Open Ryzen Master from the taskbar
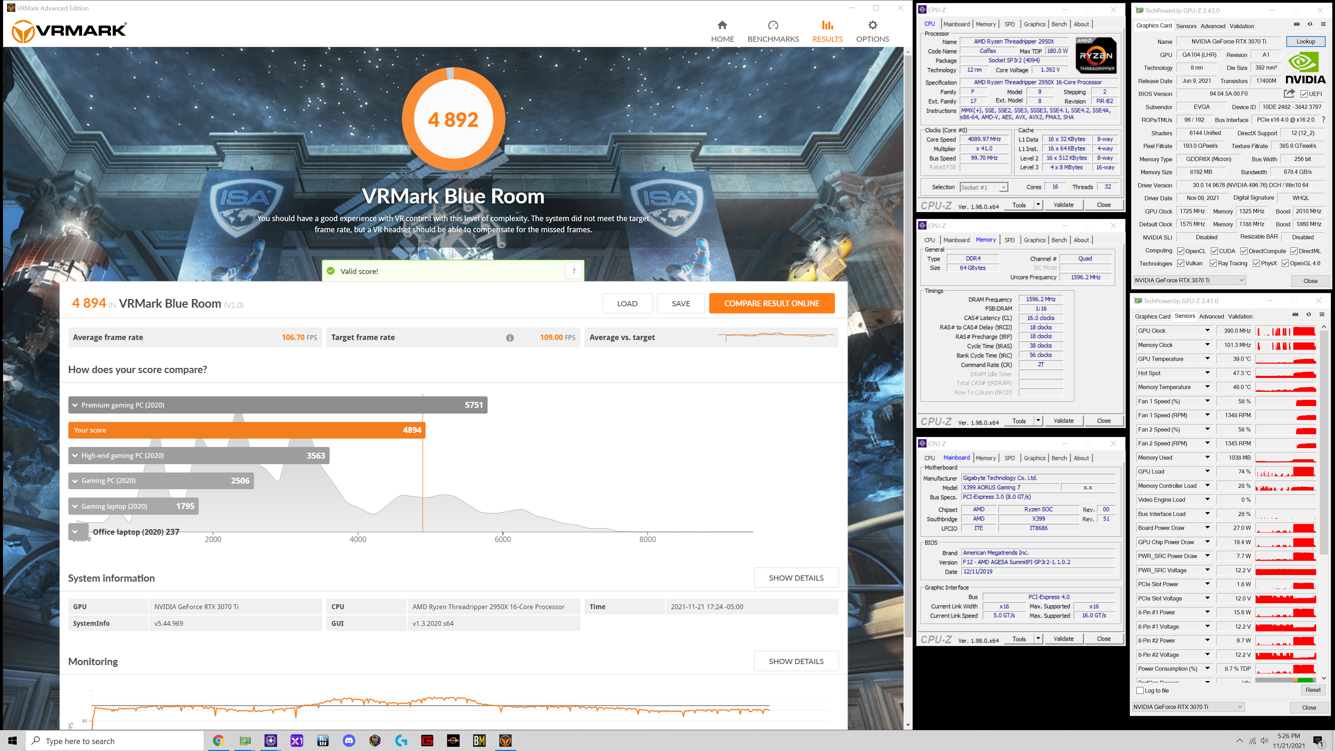This screenshot has height=751, width=1335. (x=453, y=741)
